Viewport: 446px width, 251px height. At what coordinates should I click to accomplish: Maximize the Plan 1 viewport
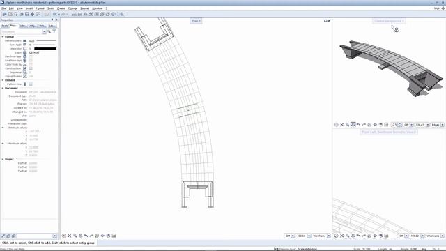coord(325,21)
